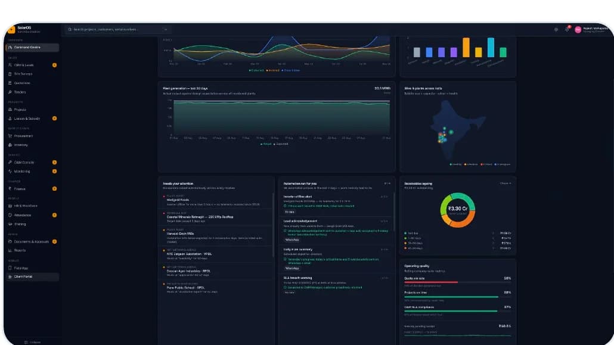Open CRM & Leads section
Image resolution: width=614 pixels, height=345 pixels.
(x=33, y=65)
